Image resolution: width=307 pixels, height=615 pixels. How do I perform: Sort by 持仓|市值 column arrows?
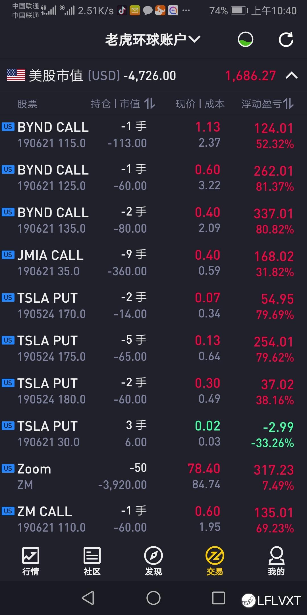click(x=150, y=104)
